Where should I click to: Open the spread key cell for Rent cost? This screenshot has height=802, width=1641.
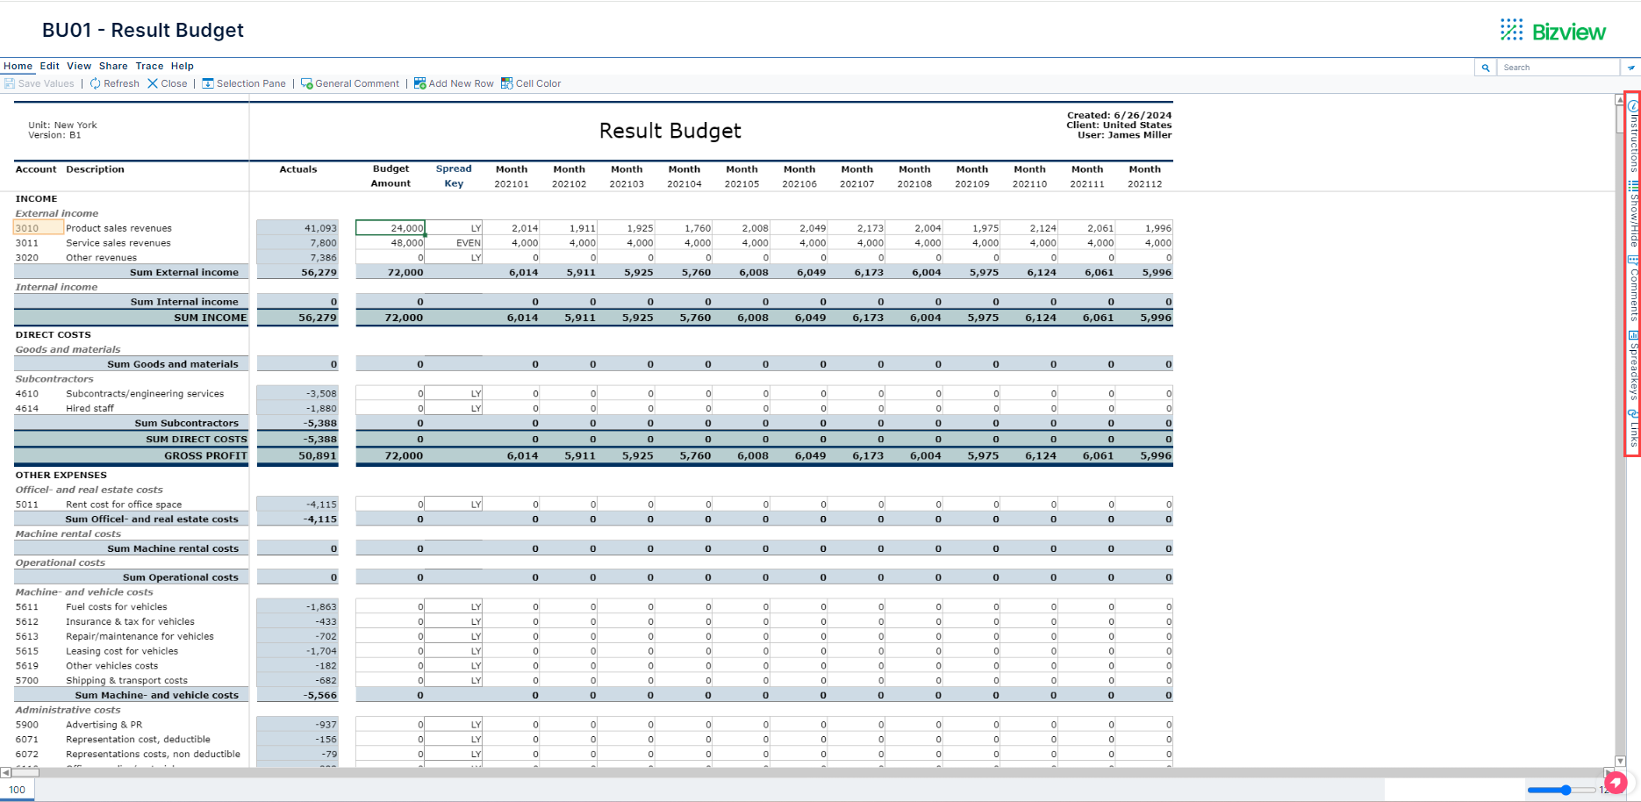[x=454, y=504]
